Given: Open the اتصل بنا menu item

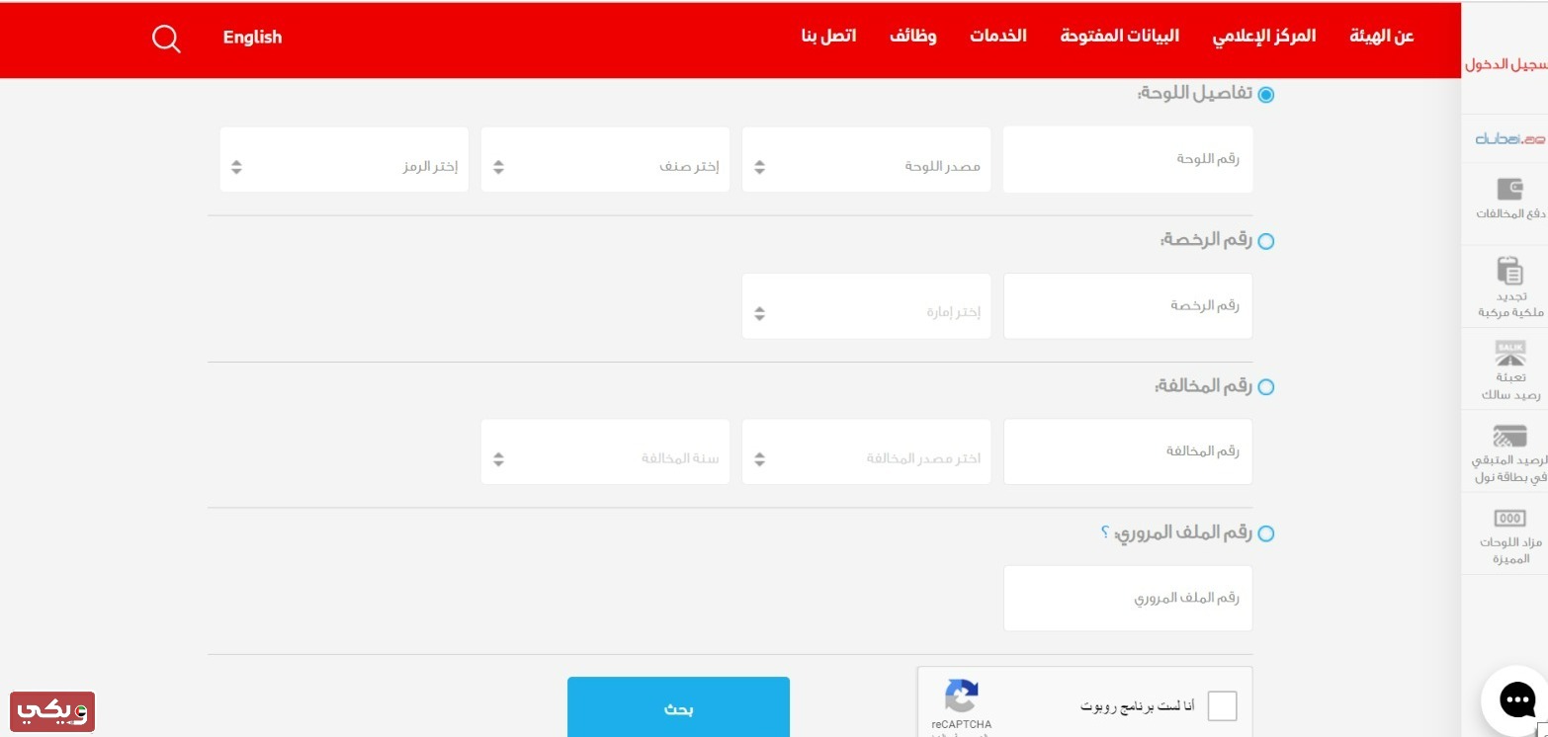Looking at the screenshot, I should [829, 37].
